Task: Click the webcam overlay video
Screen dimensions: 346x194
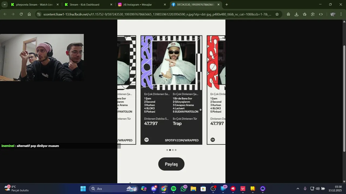Action: click(x=42, y=57)
